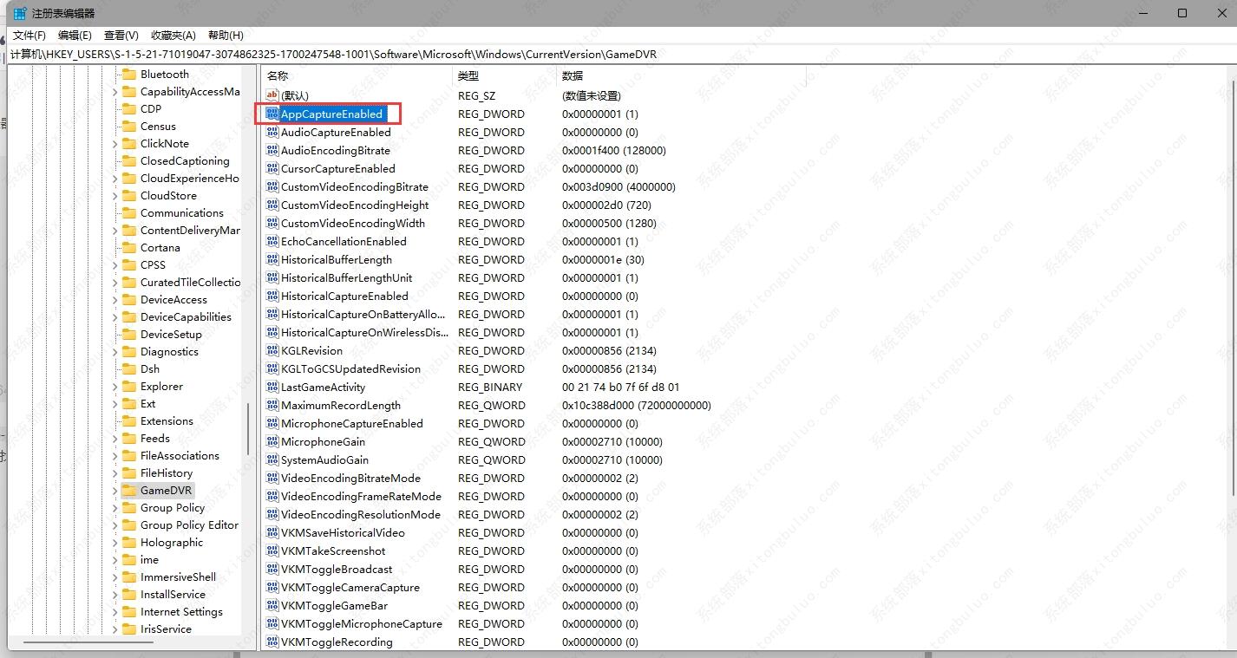Click the folder icon next to Explorer
Screen dimensions: 1237x658
[x=129, y=387]
